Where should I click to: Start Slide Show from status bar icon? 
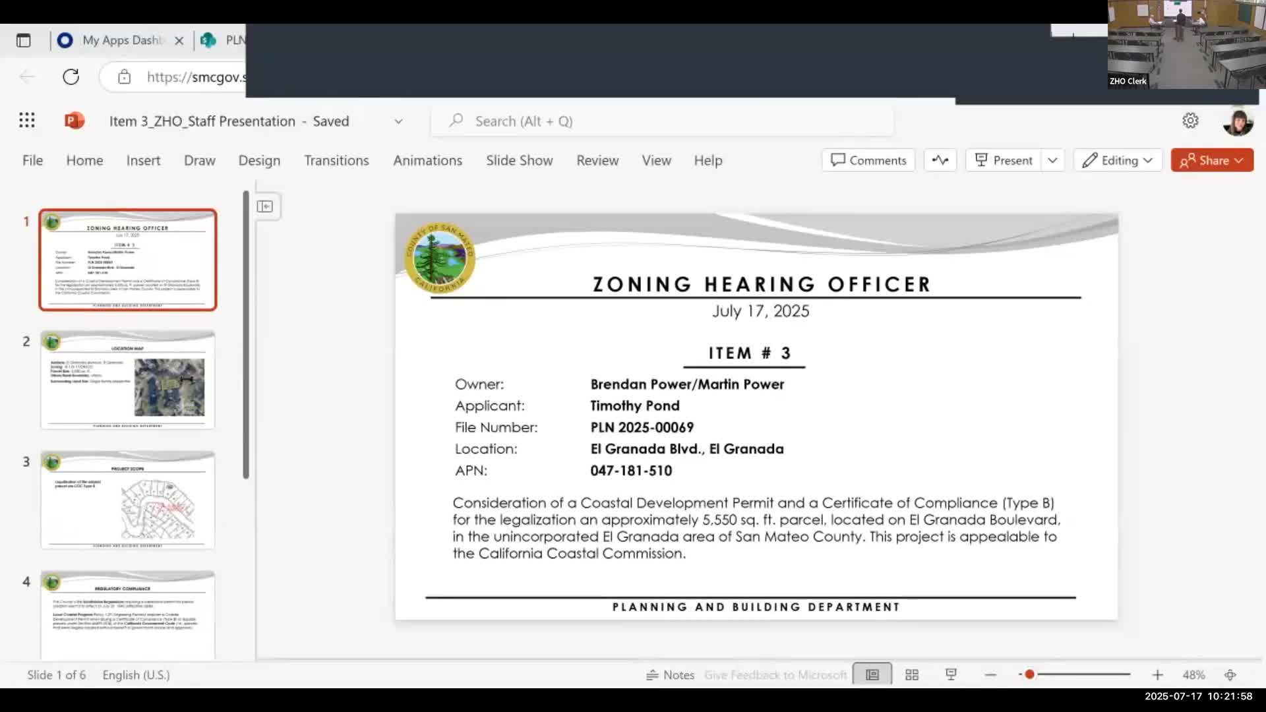click(x=951, y=674)
